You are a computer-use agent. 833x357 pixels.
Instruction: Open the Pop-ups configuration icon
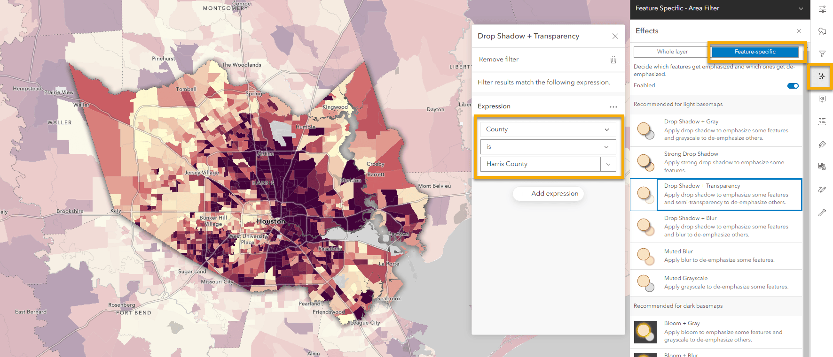822,99
